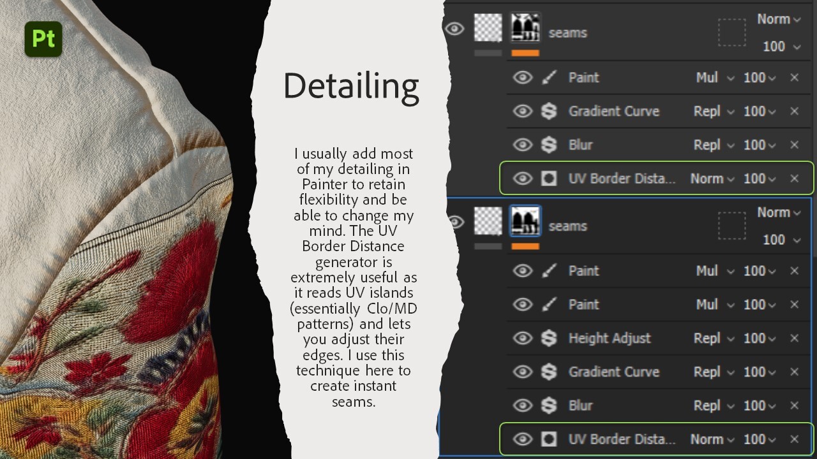Click the filter icon of Blur in the bottom seams group

click(549, 406)
